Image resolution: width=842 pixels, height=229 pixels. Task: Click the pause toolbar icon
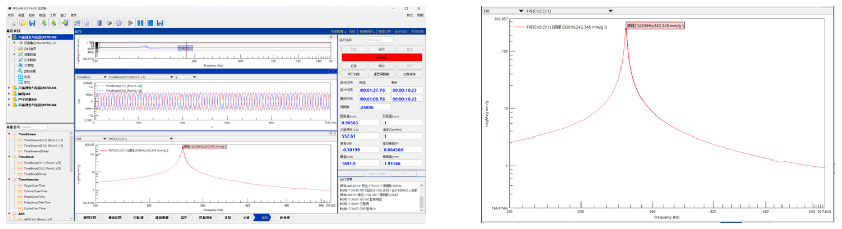click(x=140, y=23)
